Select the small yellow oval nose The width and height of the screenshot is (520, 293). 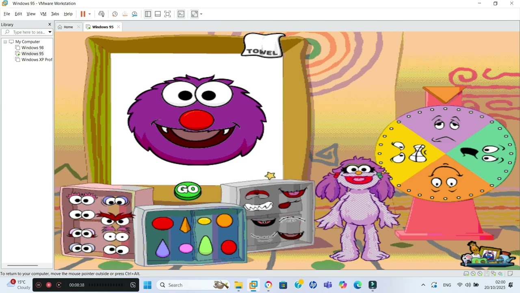204,221
